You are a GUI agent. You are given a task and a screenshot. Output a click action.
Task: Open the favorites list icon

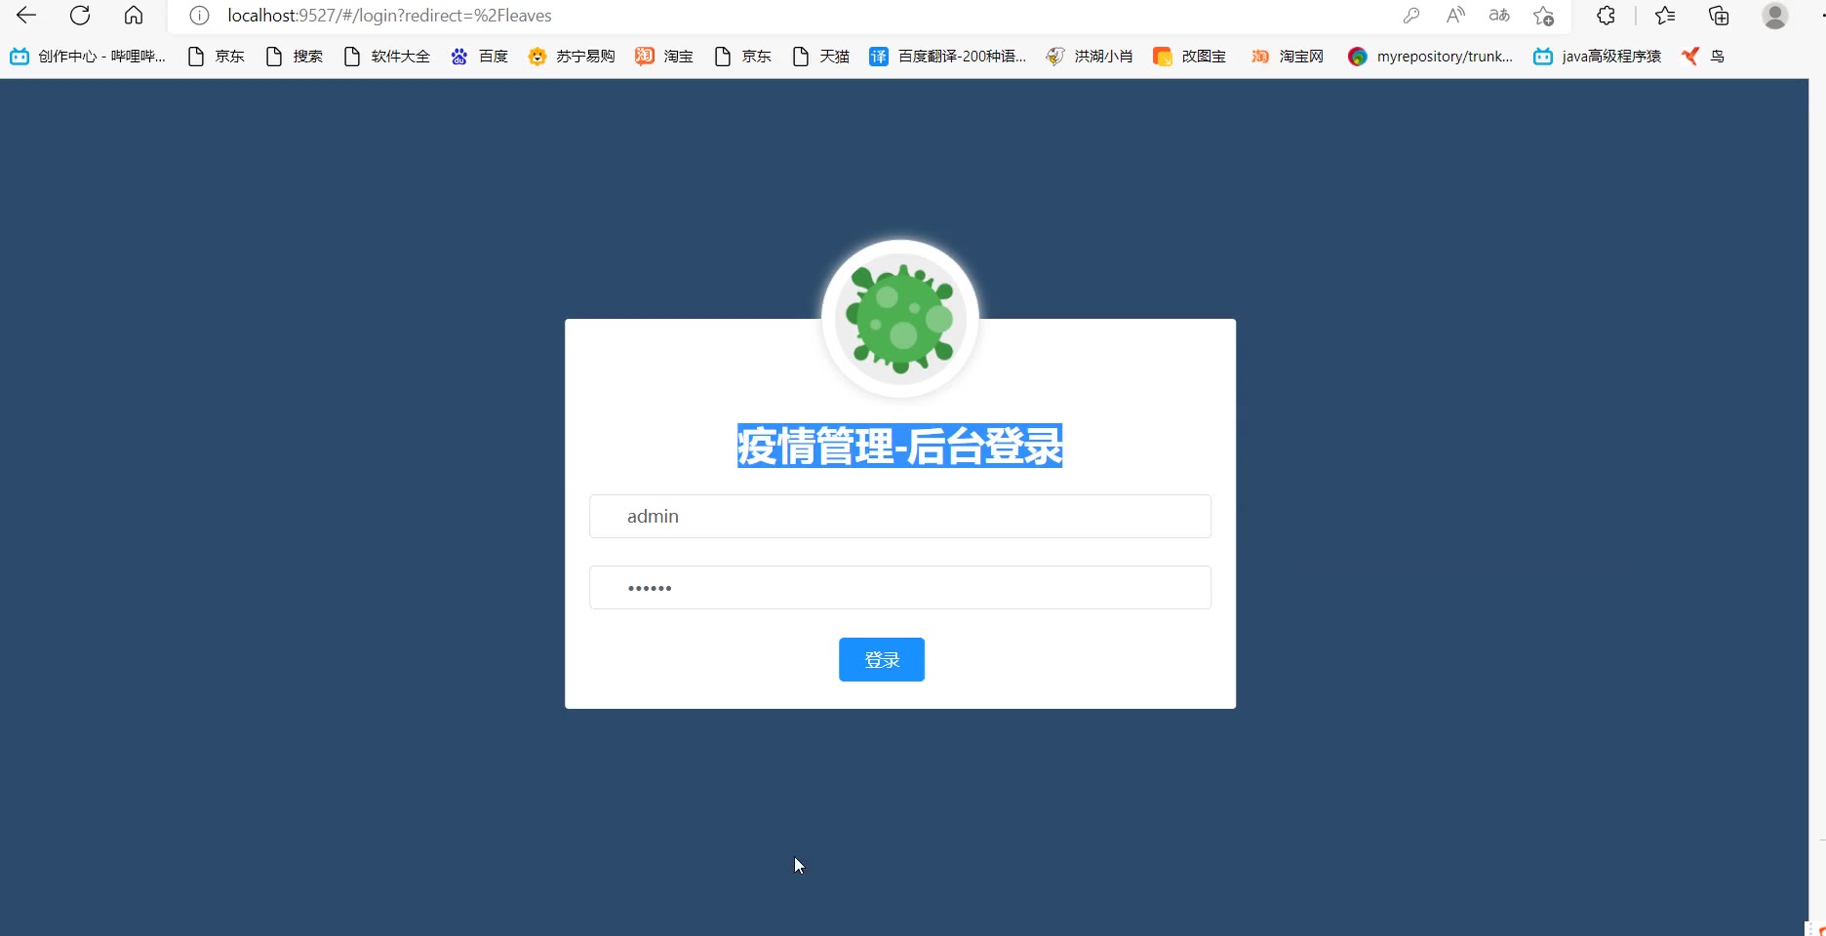click(1665, 16)
